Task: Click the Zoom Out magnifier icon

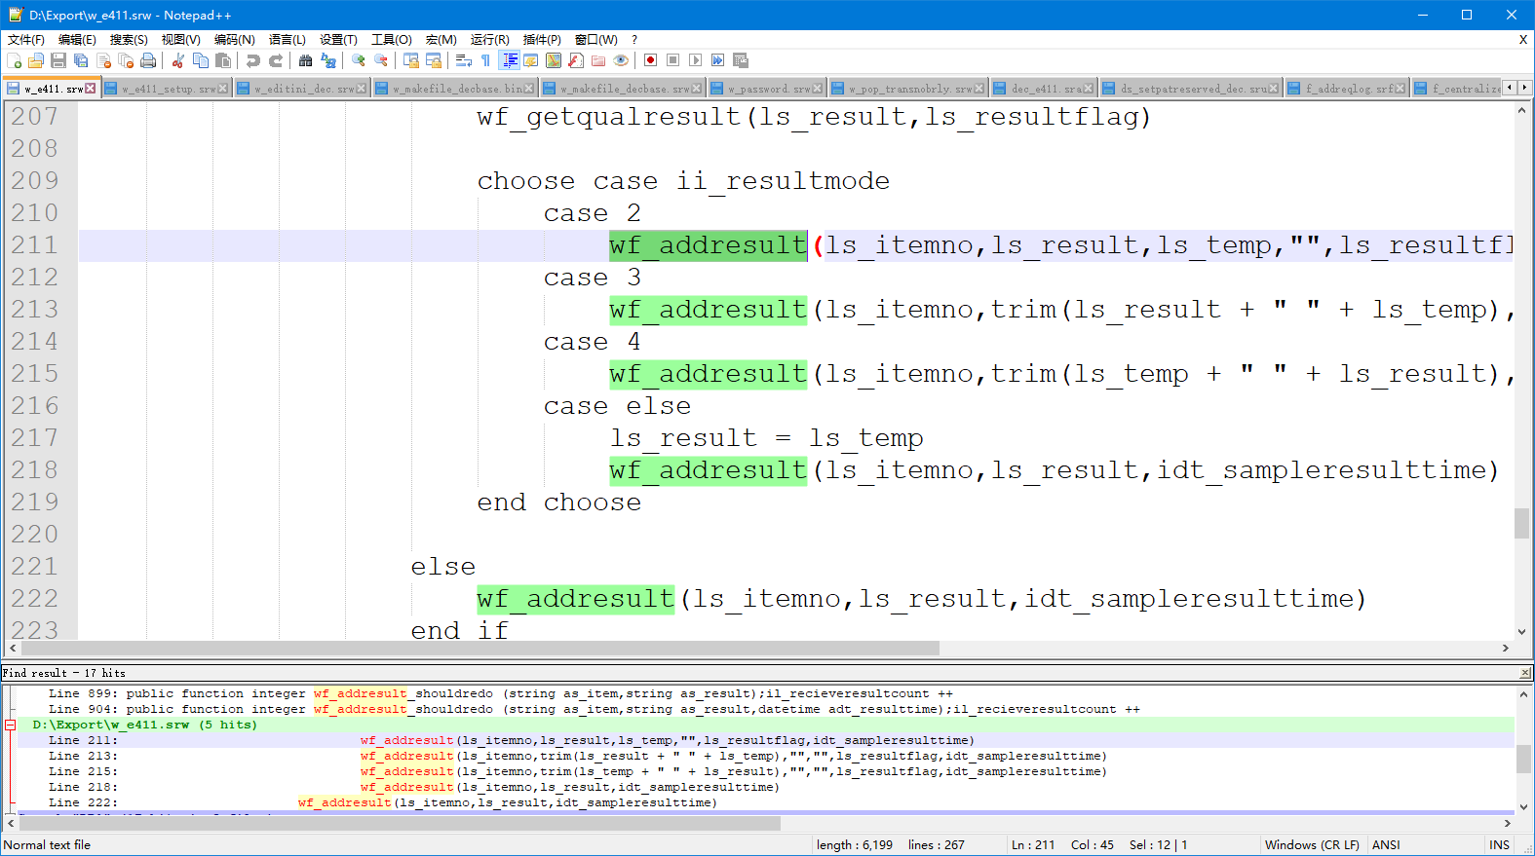Action: [381, 60]
